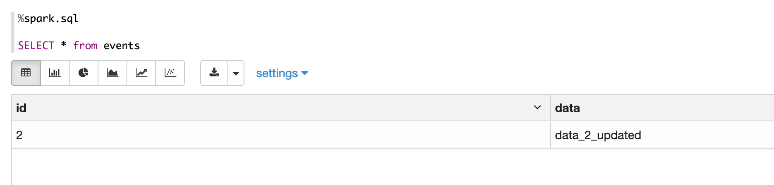The height and width of the screenshot is (185, 774).
Task: Open the id column menu chevron
Action: pos(537,108)
